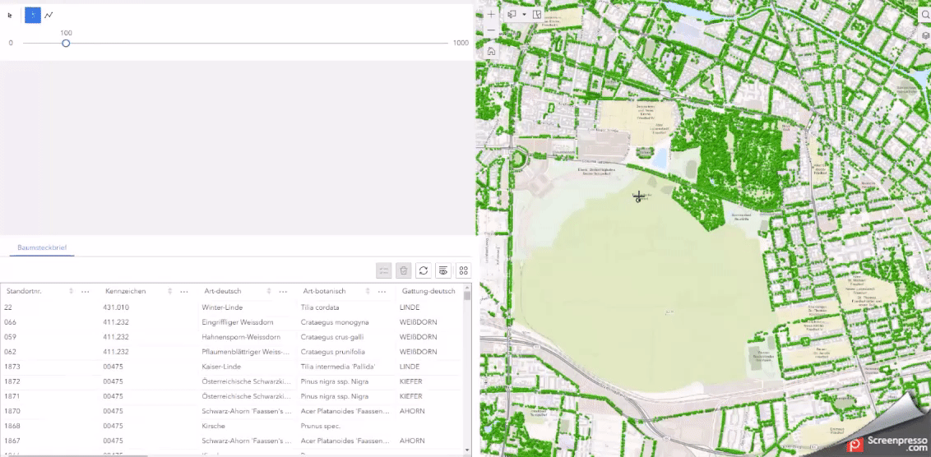This screenshot has height=457, width=931.
Task: Click the 'Tilia cordata' cell
Action: click(x=320, y=307)
